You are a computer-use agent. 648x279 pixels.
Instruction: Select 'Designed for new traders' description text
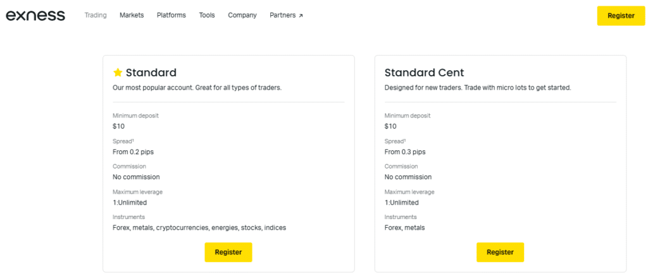click(x=478, y=88)
